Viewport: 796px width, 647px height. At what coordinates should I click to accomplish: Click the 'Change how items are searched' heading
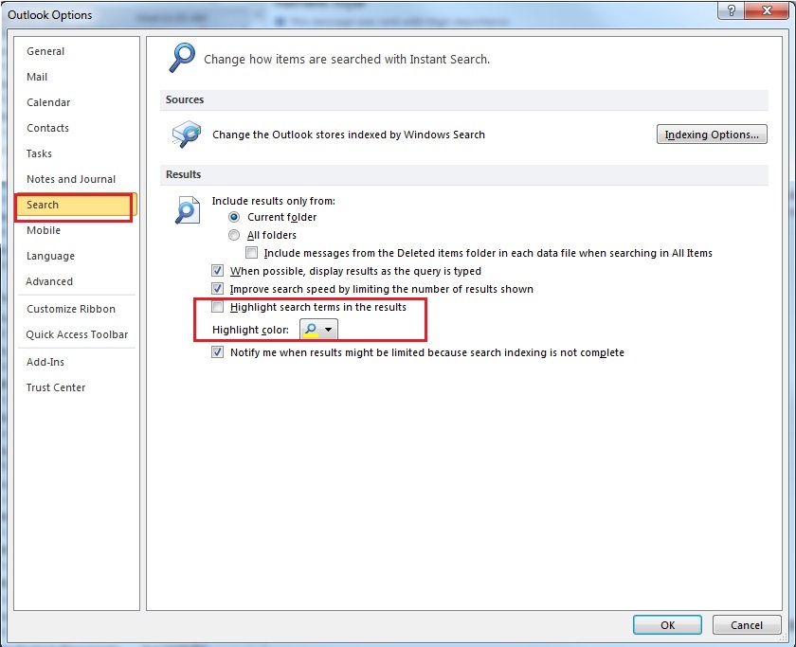[347, 60]
